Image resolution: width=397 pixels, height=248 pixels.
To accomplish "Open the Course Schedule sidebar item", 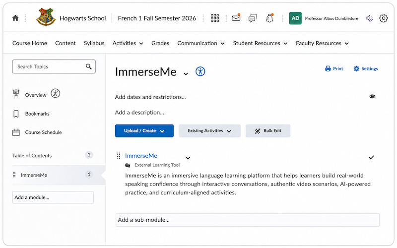I will [43, 132].
